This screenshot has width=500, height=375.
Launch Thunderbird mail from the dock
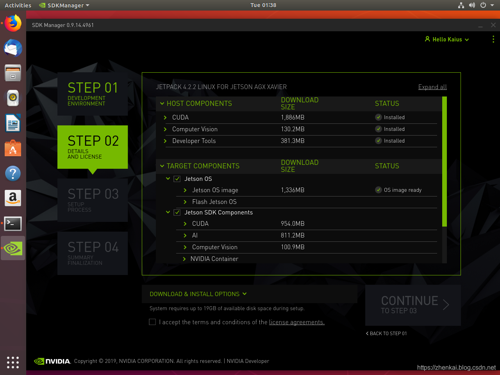coord(13,48)
